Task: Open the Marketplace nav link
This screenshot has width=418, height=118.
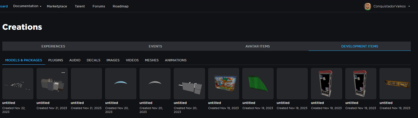Action: click(x=57, y=6)
